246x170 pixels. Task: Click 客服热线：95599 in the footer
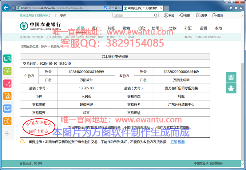(x=31, y=164)
